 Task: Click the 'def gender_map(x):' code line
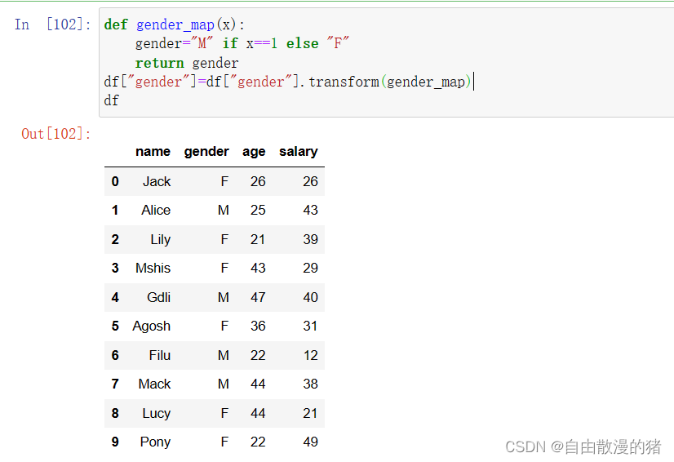tap(175, 24)
